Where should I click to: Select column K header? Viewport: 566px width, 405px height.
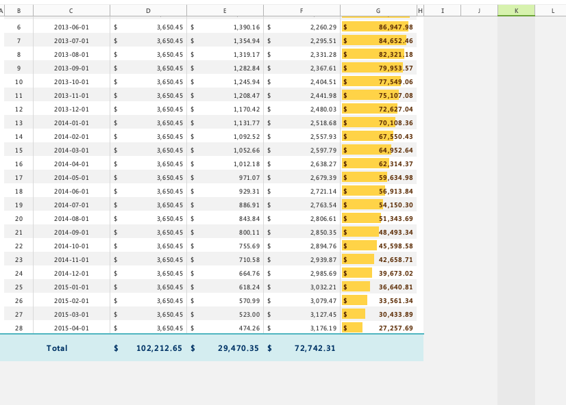tap(516, 10)
